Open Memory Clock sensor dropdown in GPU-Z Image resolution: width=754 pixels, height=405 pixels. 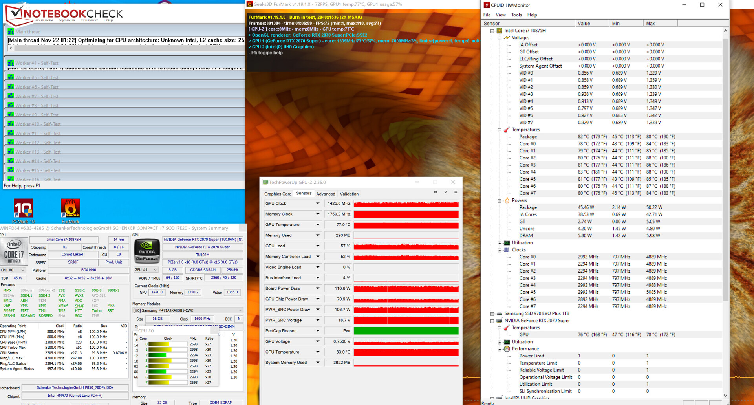(x=317, y=214)
